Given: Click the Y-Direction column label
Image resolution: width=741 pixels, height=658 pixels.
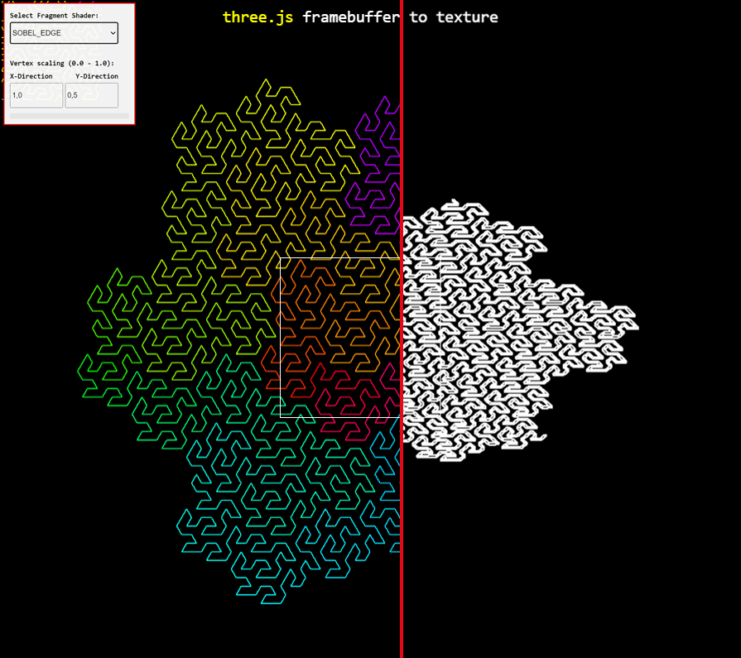Looking at the screenshot, I should tap(96, 75).
